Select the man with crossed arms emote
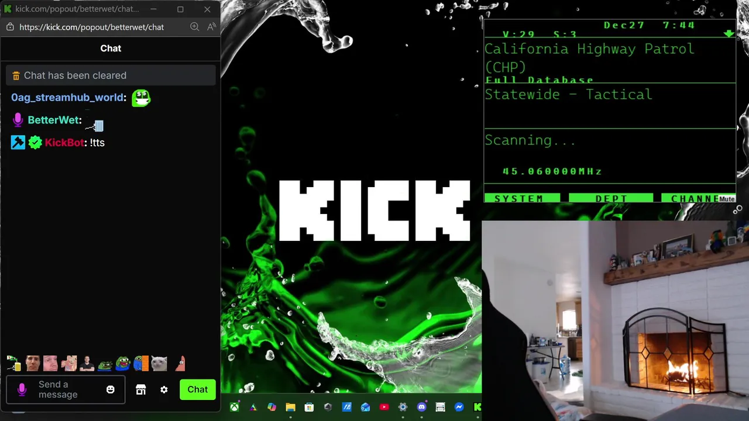 87,364
